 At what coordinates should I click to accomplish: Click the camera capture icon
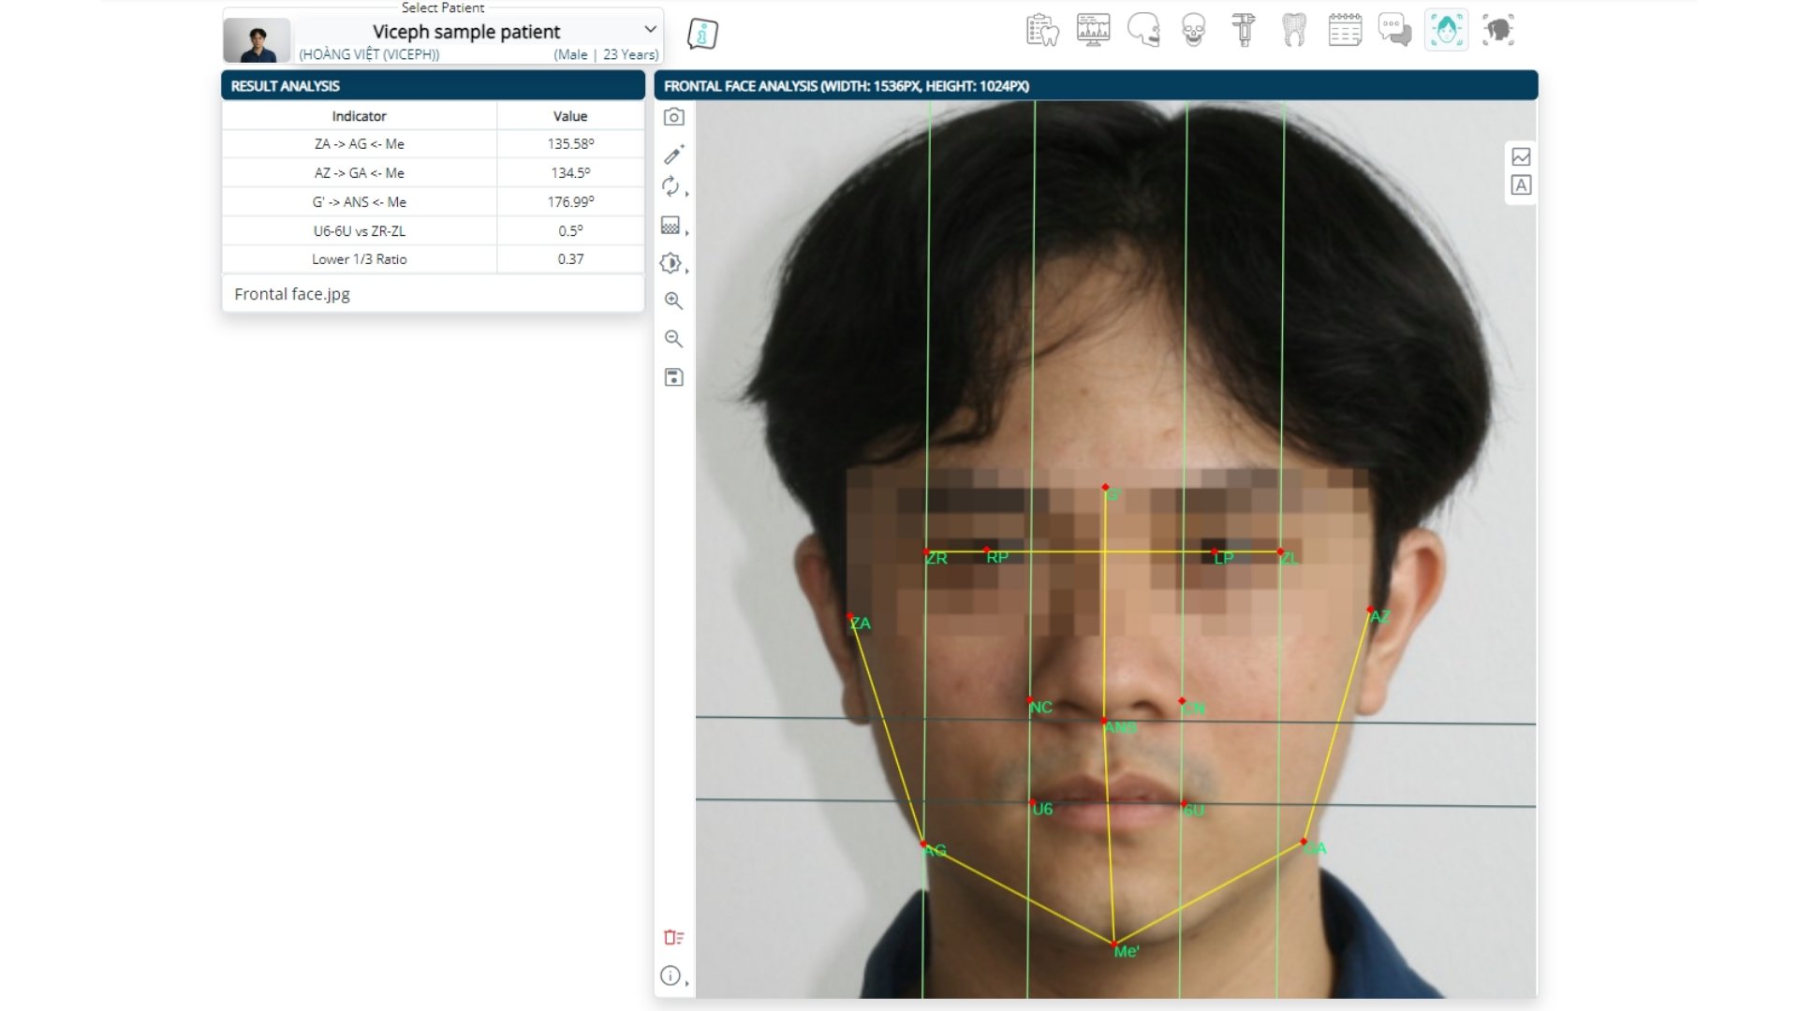(673, 117)
